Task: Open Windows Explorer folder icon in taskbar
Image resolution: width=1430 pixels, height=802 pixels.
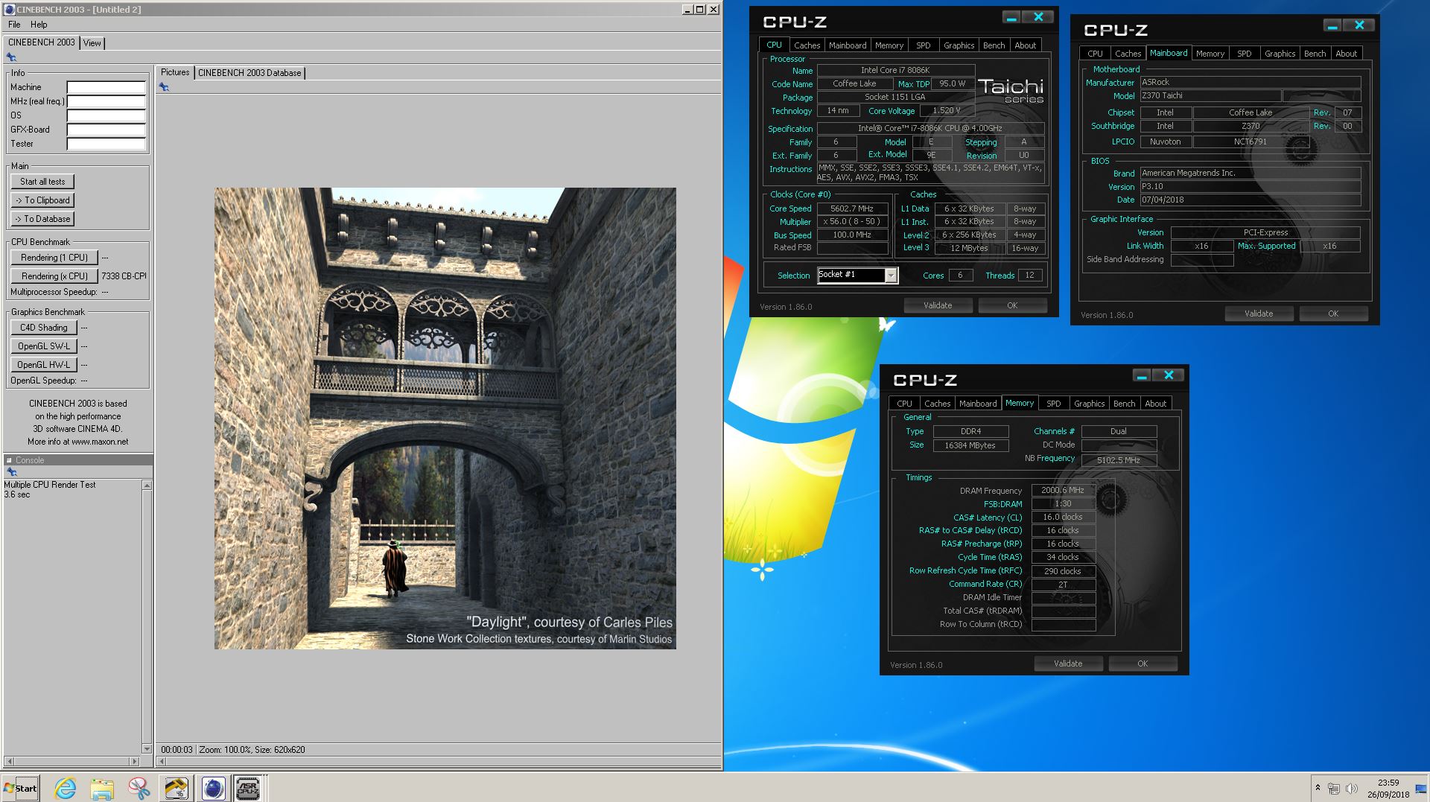Action: 102,788
